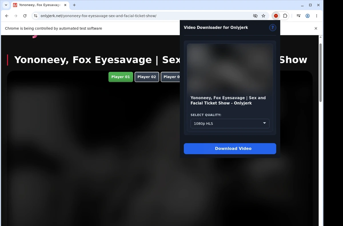Image resolution: width=343 pixels, height=226 pixels.
Task: Click the Download Video button
Action: coord(230,148)
